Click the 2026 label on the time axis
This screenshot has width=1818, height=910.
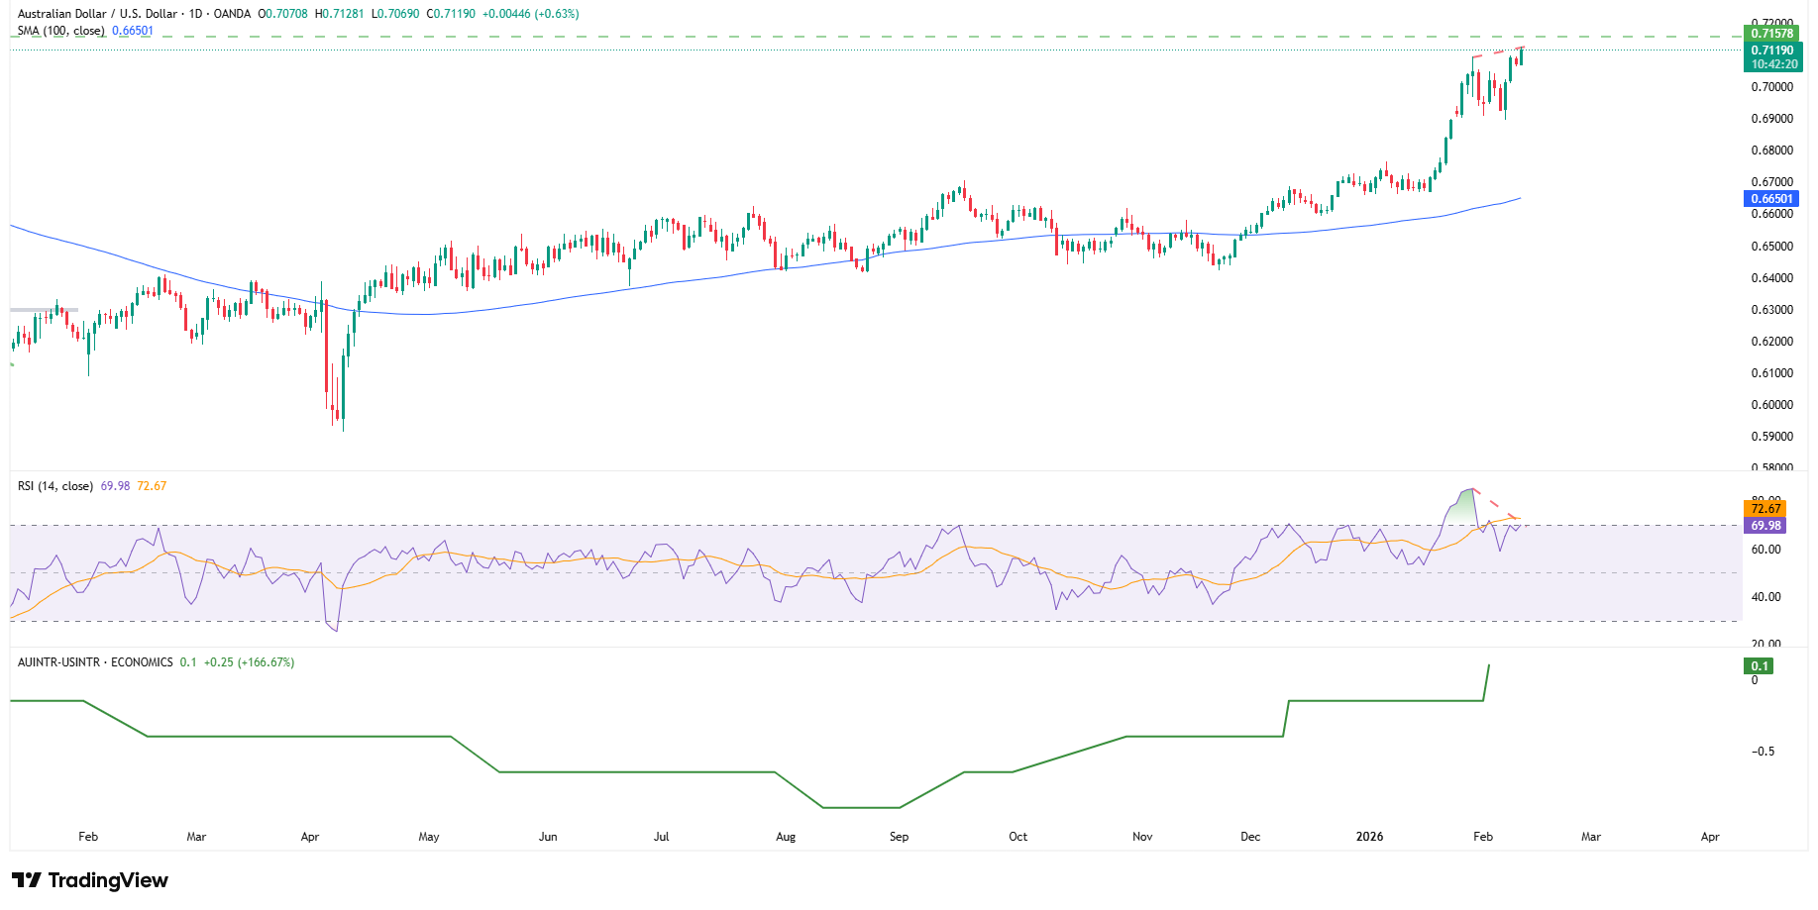pyautogui.click(x=1369, y=837)
